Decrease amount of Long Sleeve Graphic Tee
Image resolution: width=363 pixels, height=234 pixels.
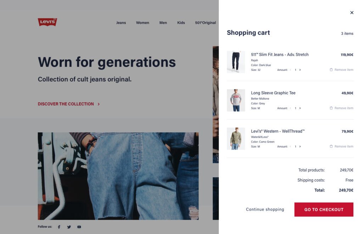point(290,108)
